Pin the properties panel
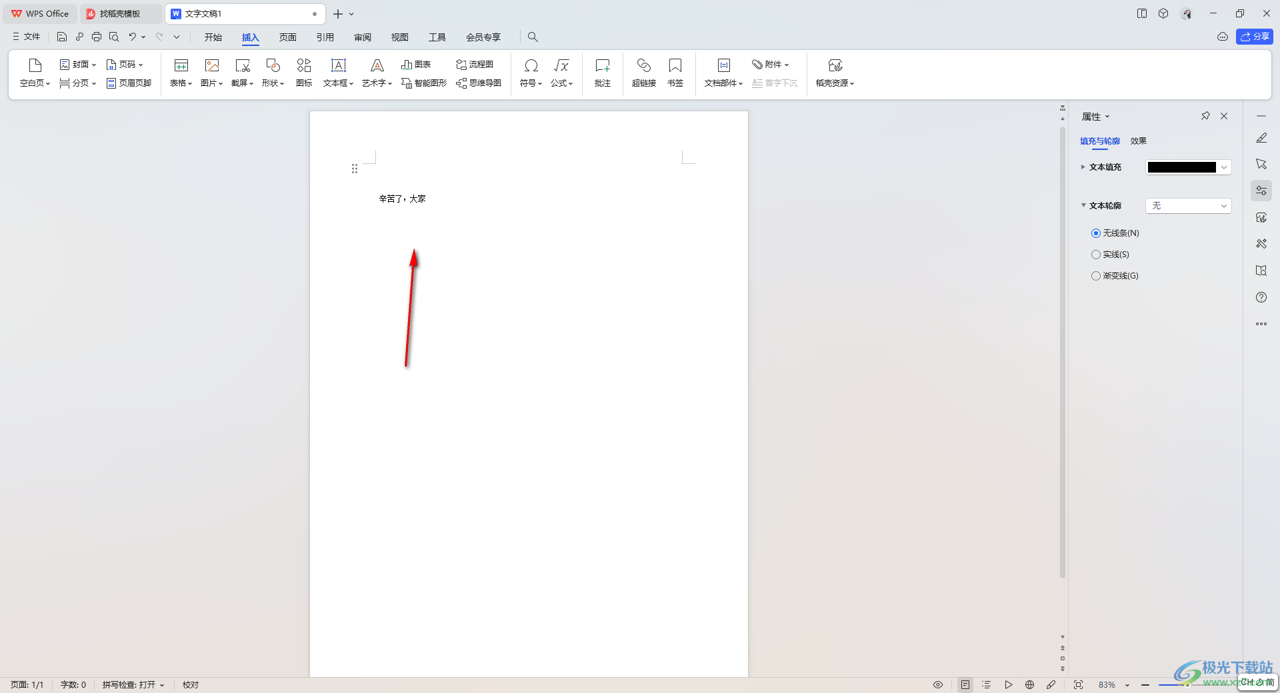 [x=1205, y=116]
